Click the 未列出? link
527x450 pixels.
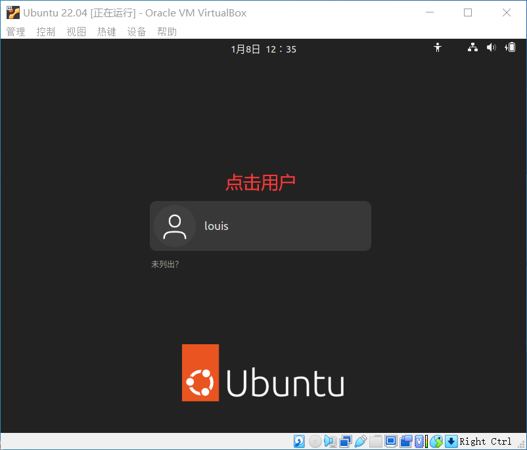[164, 263]
